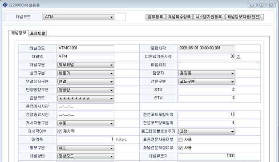Toggle the 채널전문저장여부 사용 checkbox
279x162 pixels.
180,148
